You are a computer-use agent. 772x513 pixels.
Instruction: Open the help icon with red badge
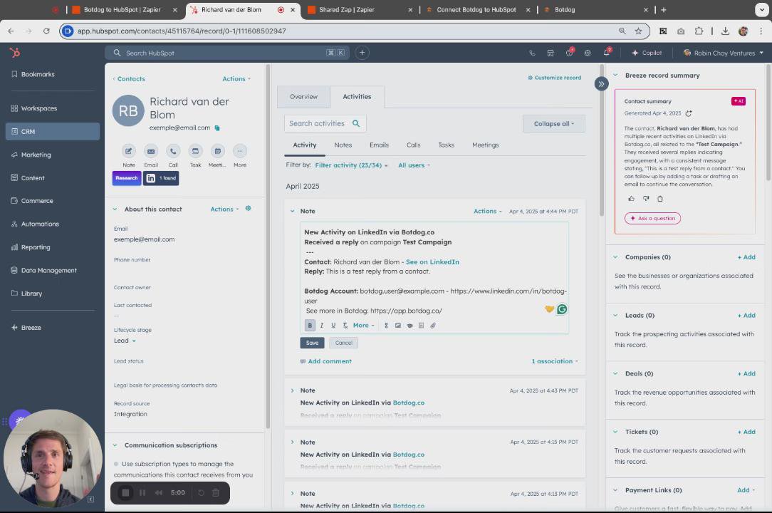click(x=569, y=52)
